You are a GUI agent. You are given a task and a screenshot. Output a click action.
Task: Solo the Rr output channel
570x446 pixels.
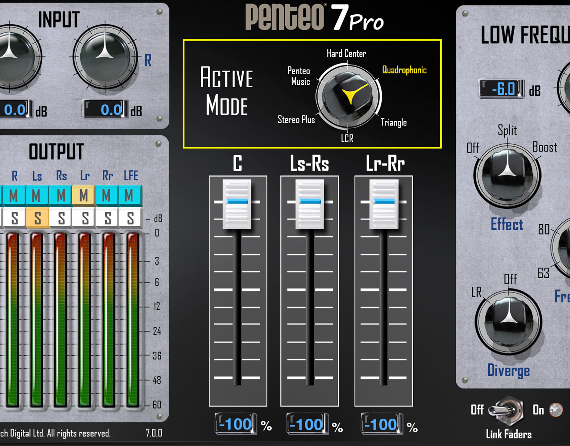(x=107, y=218)
